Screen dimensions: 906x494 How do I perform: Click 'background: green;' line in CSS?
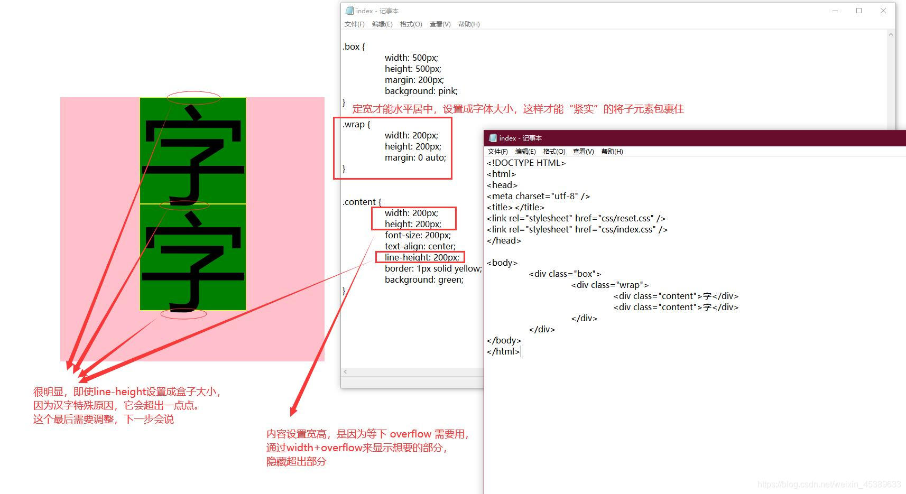424,279
